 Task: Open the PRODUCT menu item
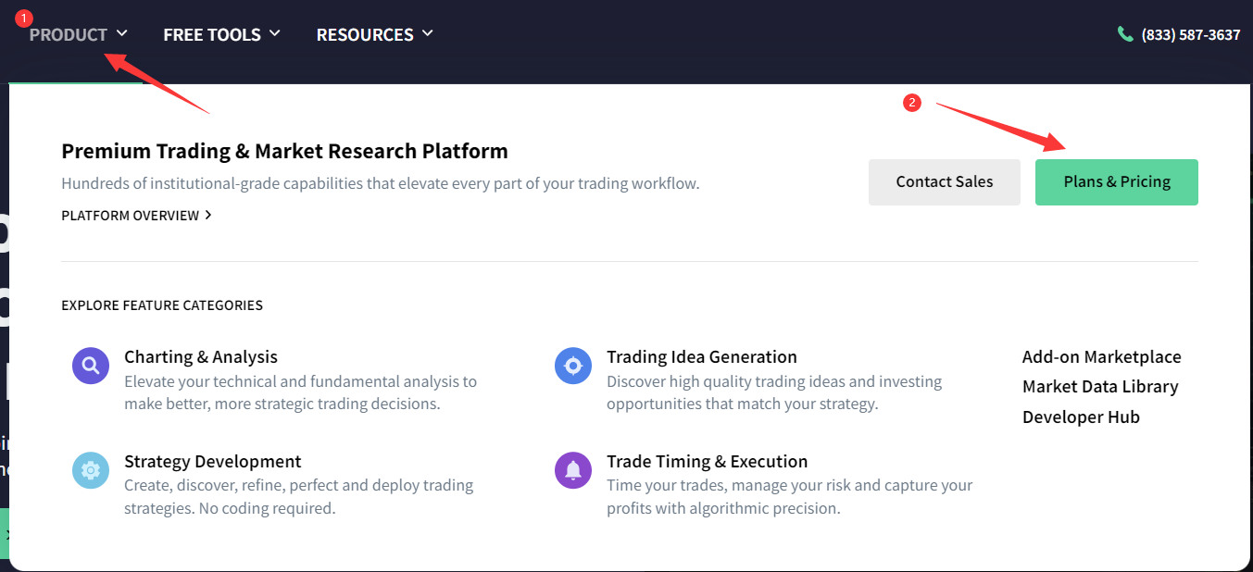click(69, 34)
